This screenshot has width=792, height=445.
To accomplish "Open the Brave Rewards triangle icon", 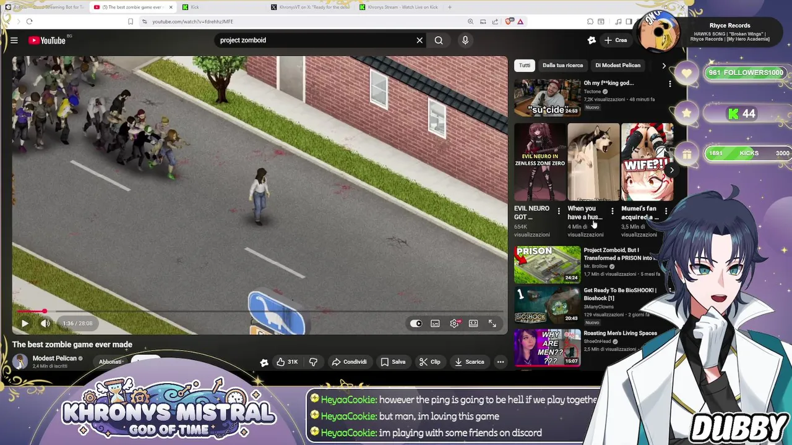I will pos(520,22).
